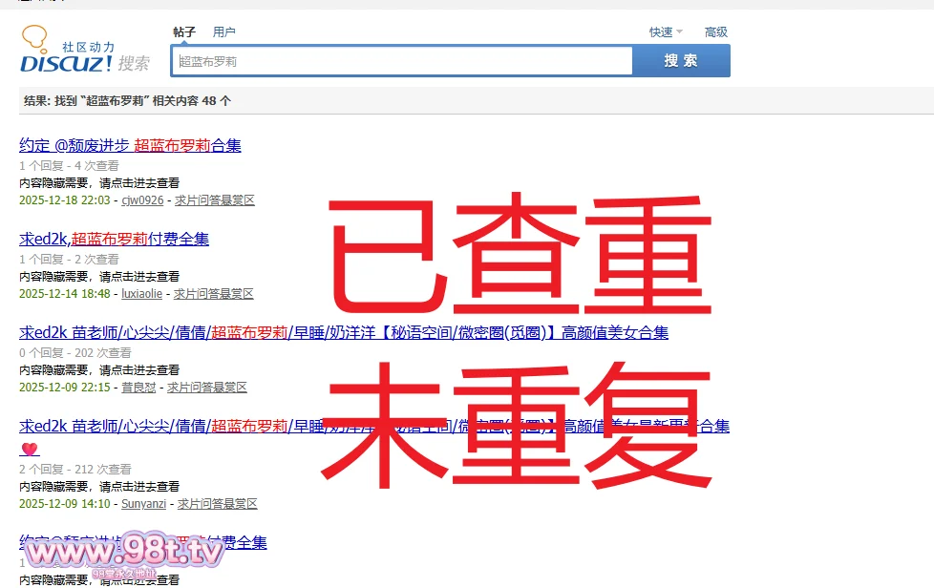Image resolution: width=934 pixels, height=588 pixels.
Task: Open 求片问答悬赏区 forum beside luxiaolie
Action: [x=213, y=294]
